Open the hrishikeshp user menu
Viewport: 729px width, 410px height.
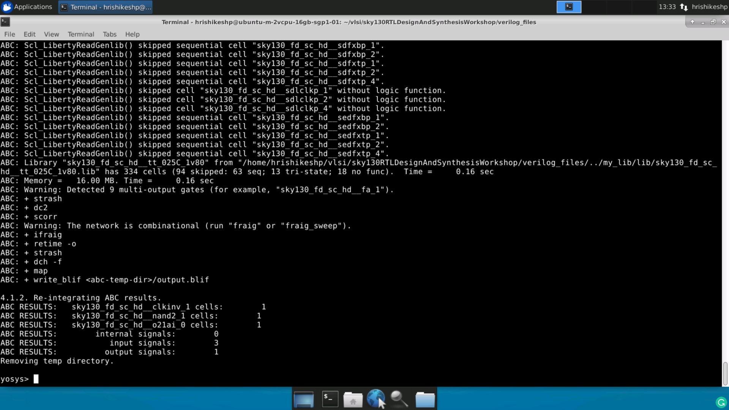709,7
